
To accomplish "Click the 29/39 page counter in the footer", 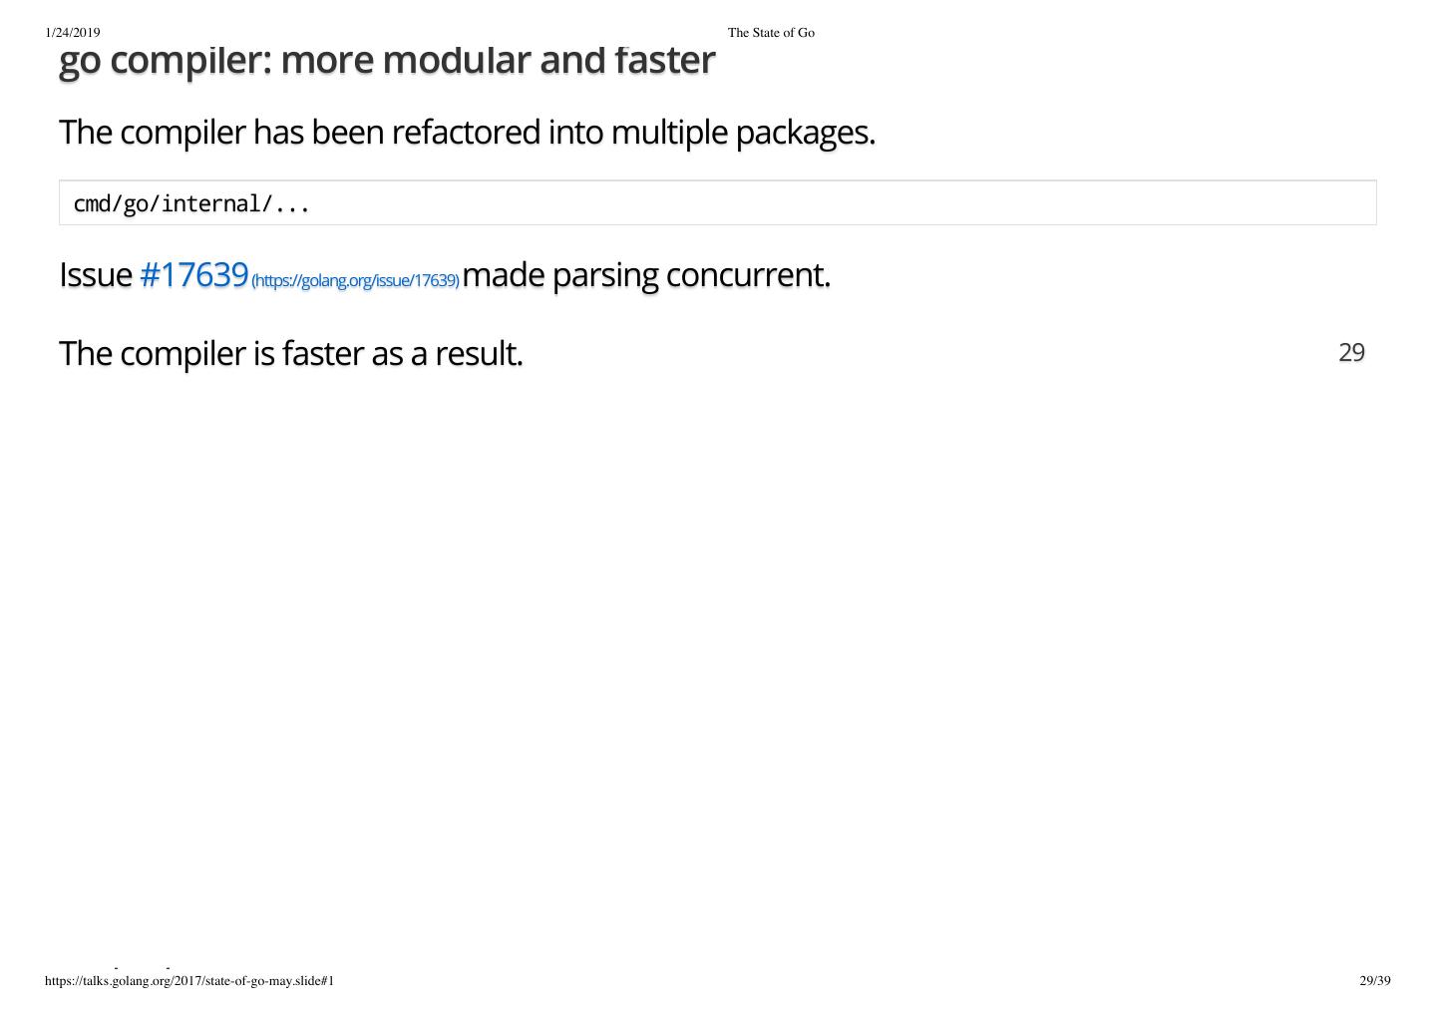I will 1374,981.
